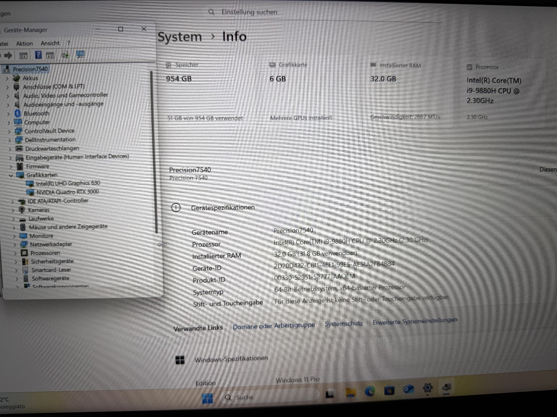Screen dimensions: 557x417
Task: Click the Settings gear in the taskbar
Action: pyautogui.click(x=427, y=388)
